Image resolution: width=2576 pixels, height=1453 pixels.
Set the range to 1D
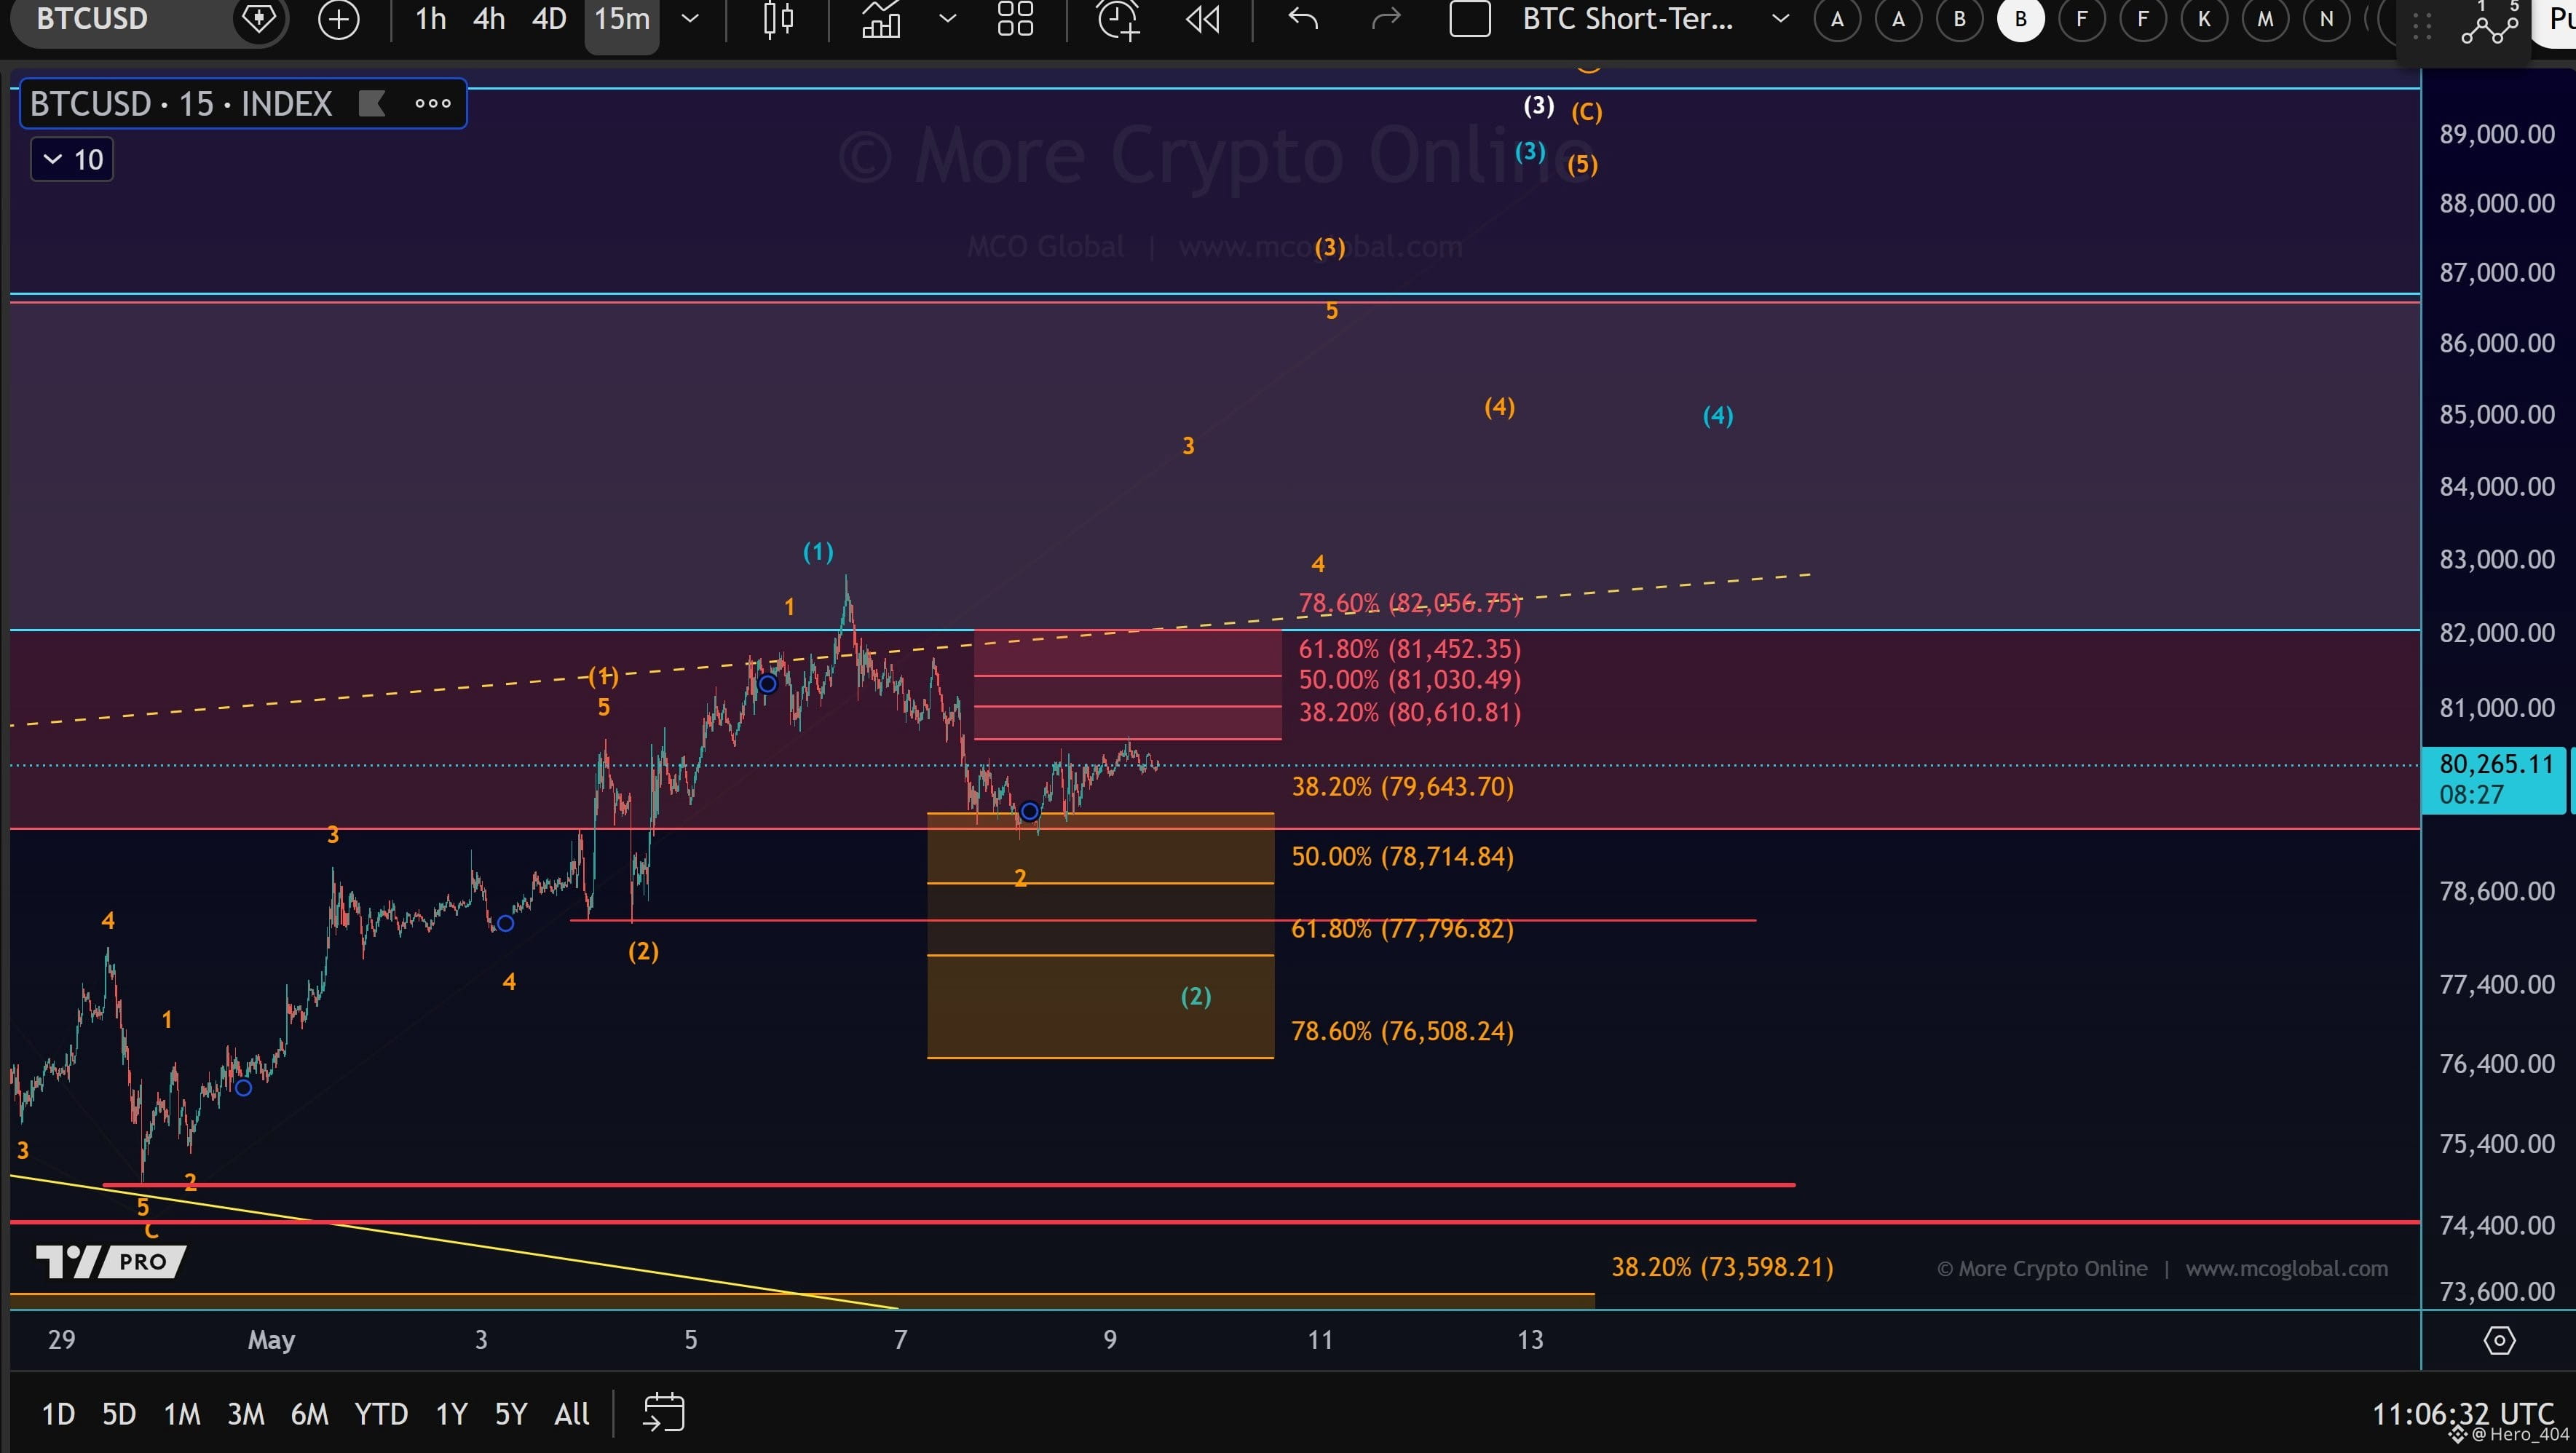click(58, 1414)
